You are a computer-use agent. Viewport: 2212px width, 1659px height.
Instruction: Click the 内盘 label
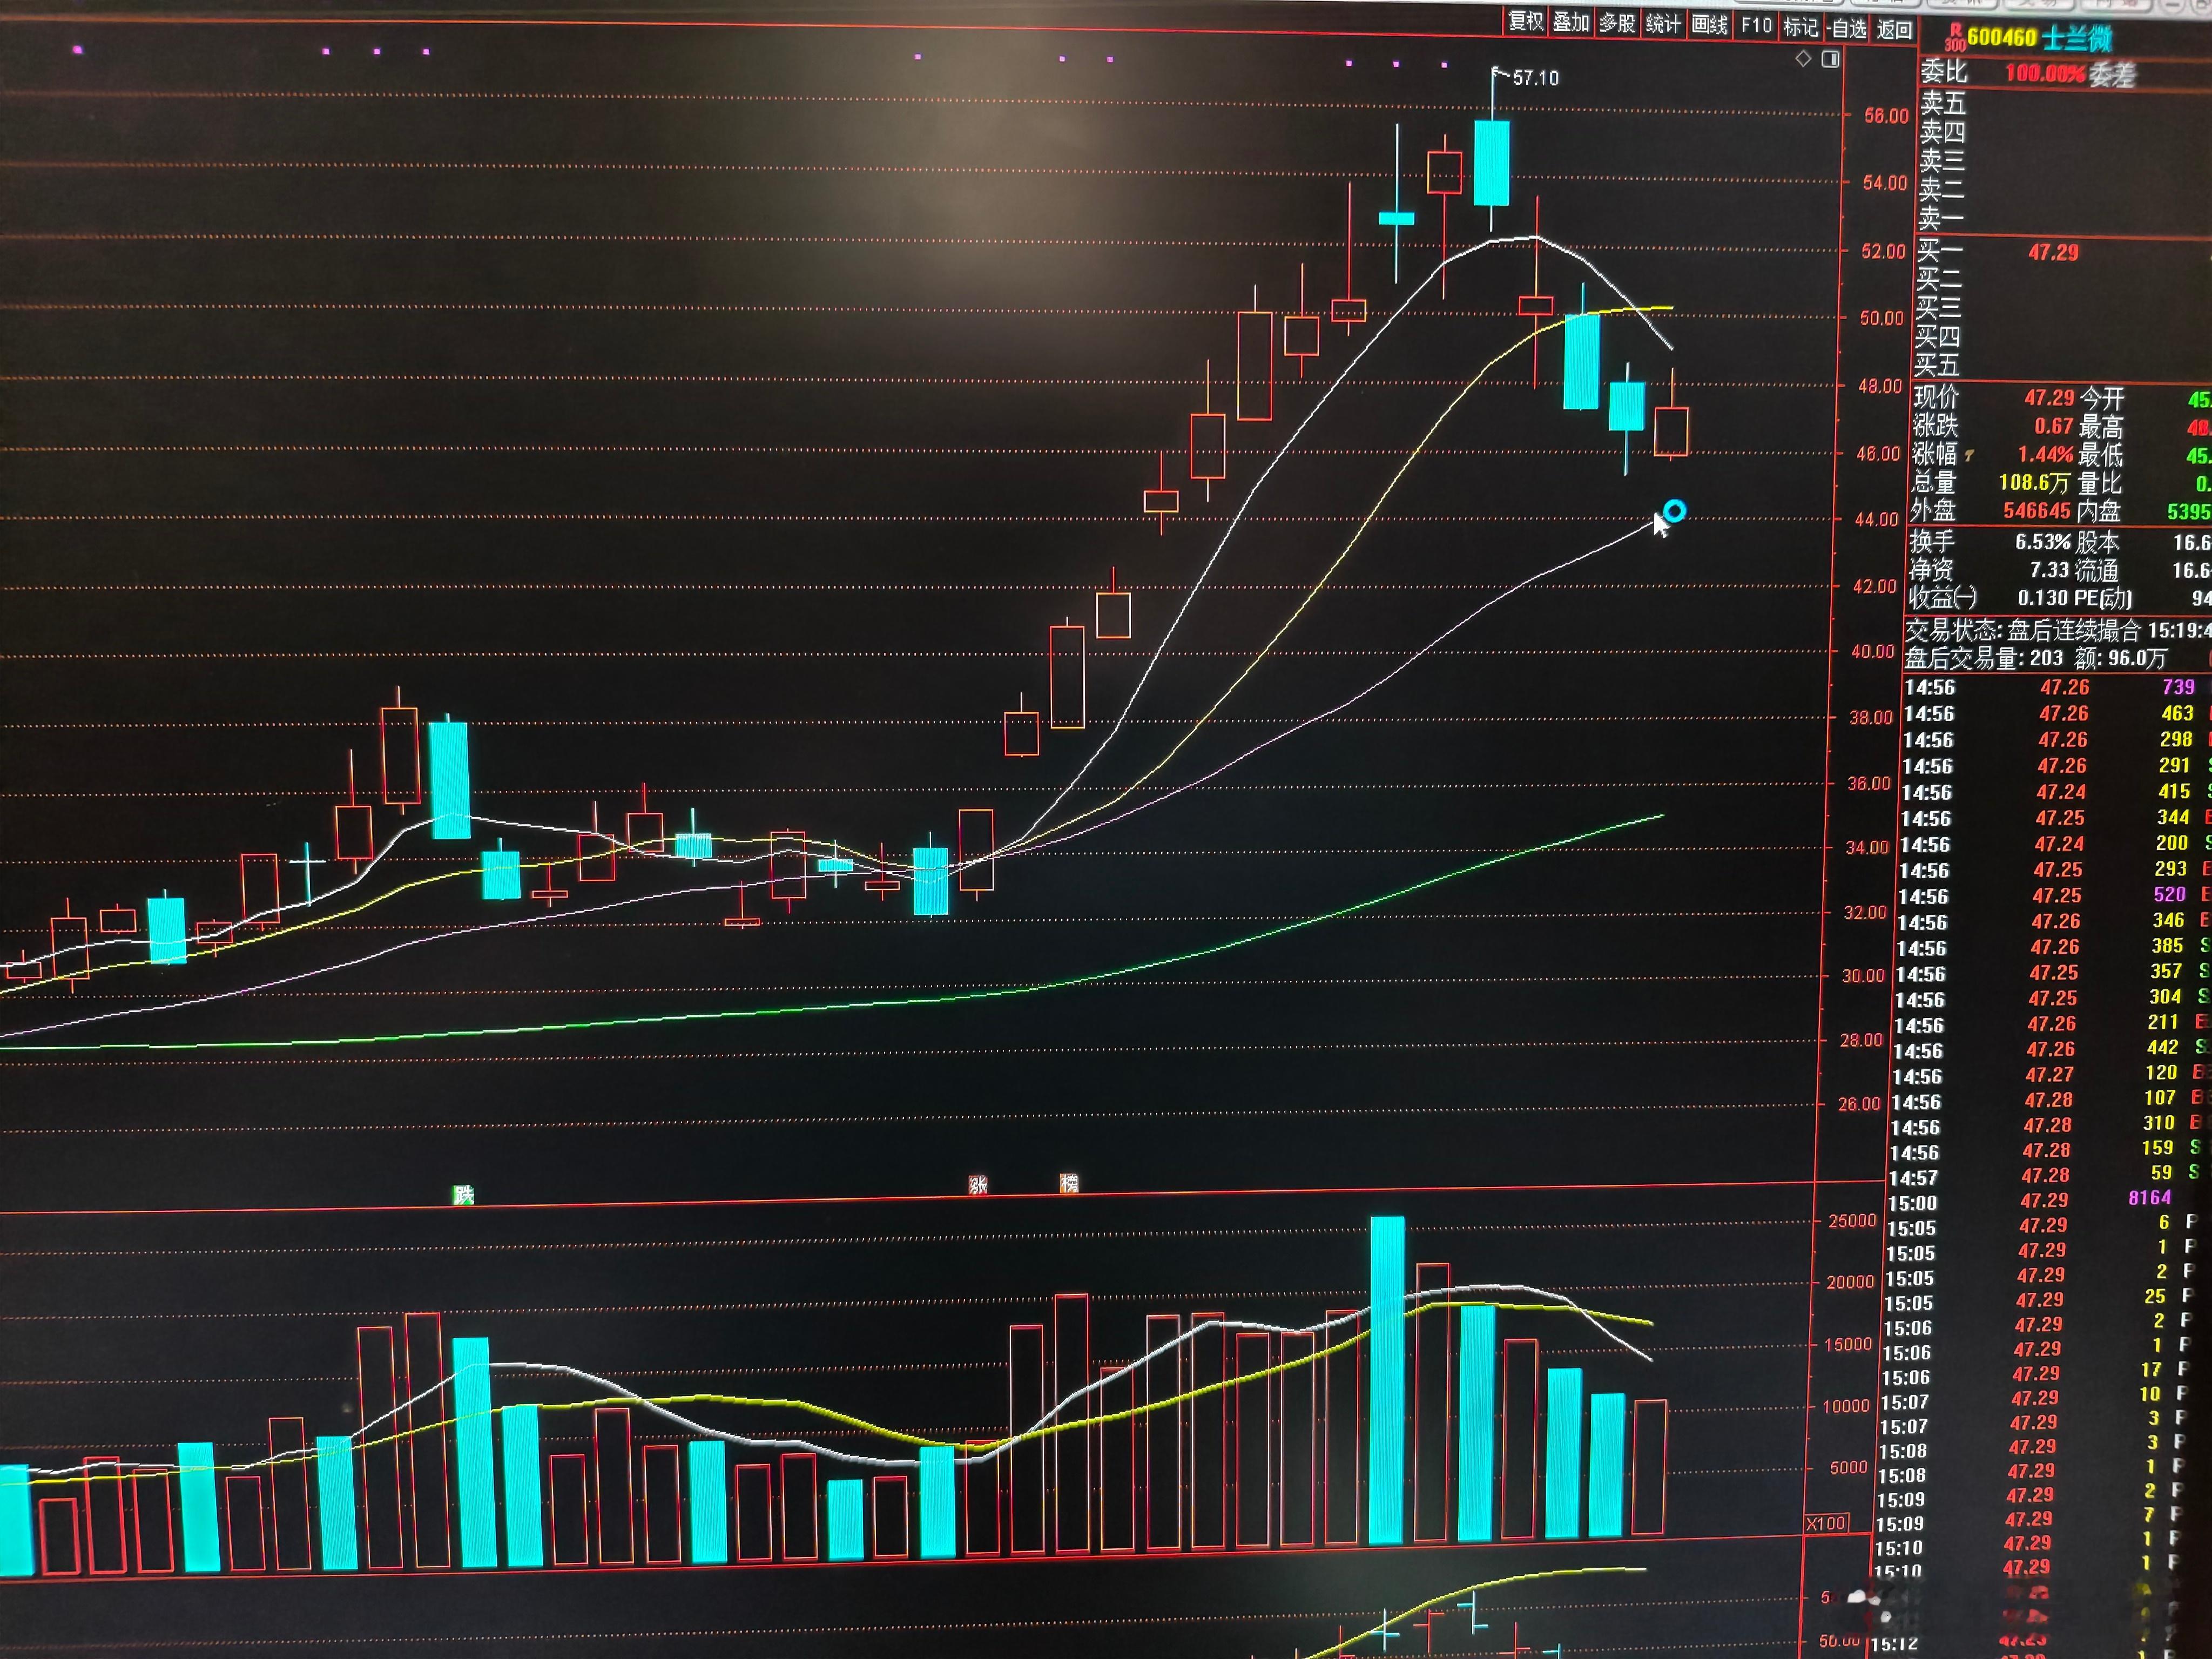point(2098,512)
